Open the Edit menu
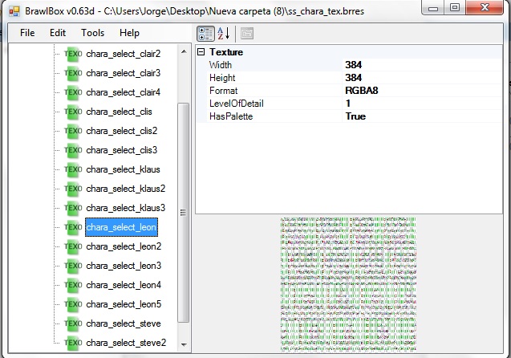511x358 pixels. tap(58, 33)
